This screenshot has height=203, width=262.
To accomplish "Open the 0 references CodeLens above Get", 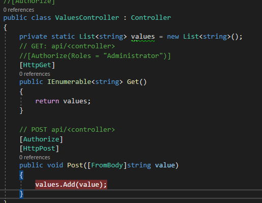I will (x=35, y=74).
